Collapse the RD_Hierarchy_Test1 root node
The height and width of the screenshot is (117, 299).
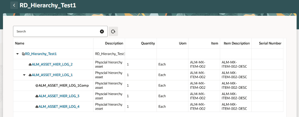tap(18, 54)
